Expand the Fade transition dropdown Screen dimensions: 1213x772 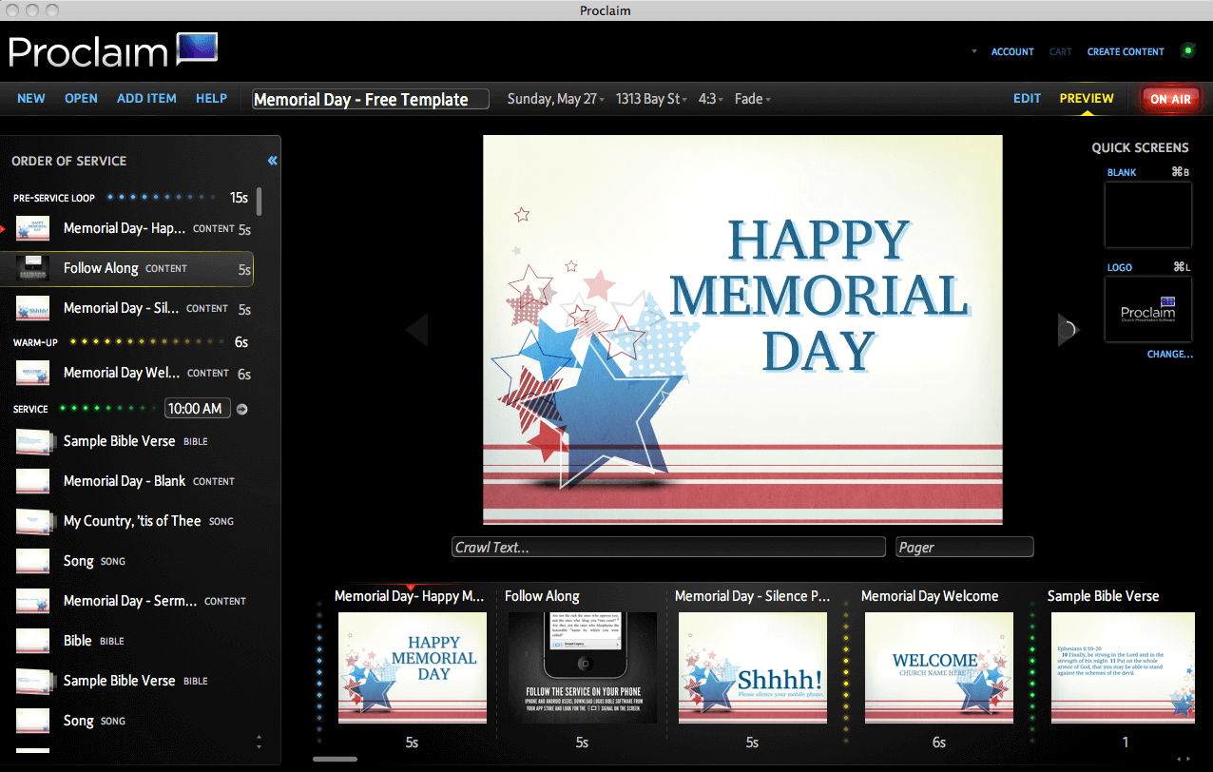click(x=752, y=99)
